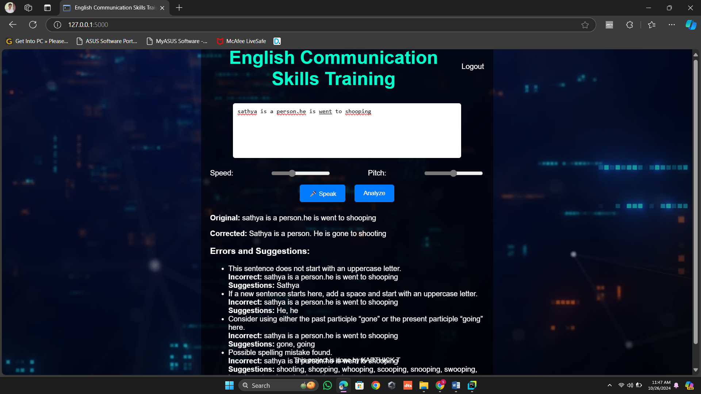Open Microsoft Word from taskbar

456,385
